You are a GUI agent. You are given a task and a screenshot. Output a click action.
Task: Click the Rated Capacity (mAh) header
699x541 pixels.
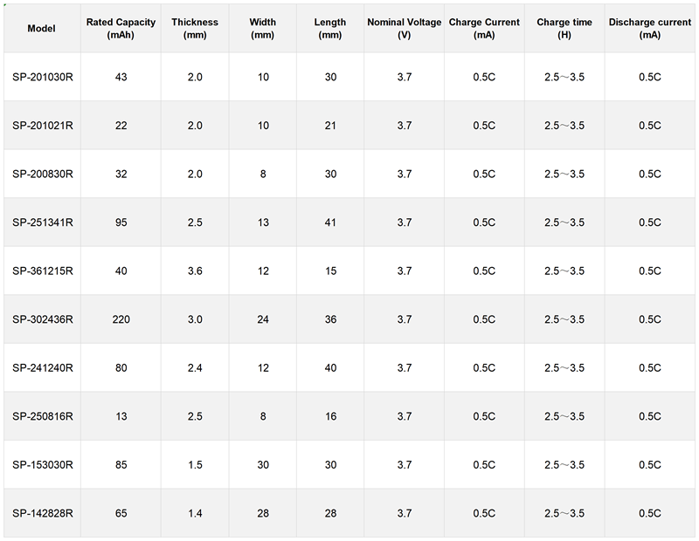click(x=121, y=29)
